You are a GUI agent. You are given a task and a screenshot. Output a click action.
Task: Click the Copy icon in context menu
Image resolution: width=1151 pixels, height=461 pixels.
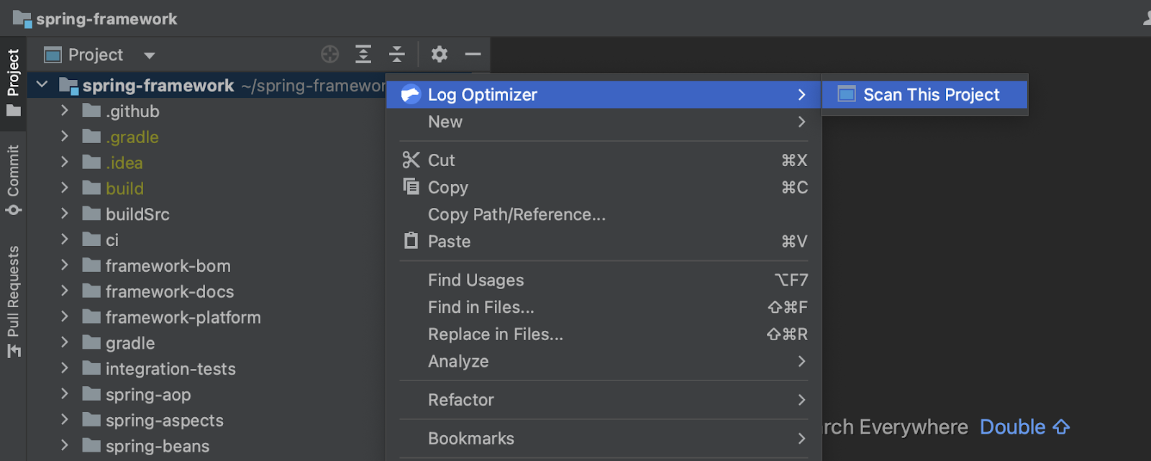pyautogui.click(x=411, y=187)
